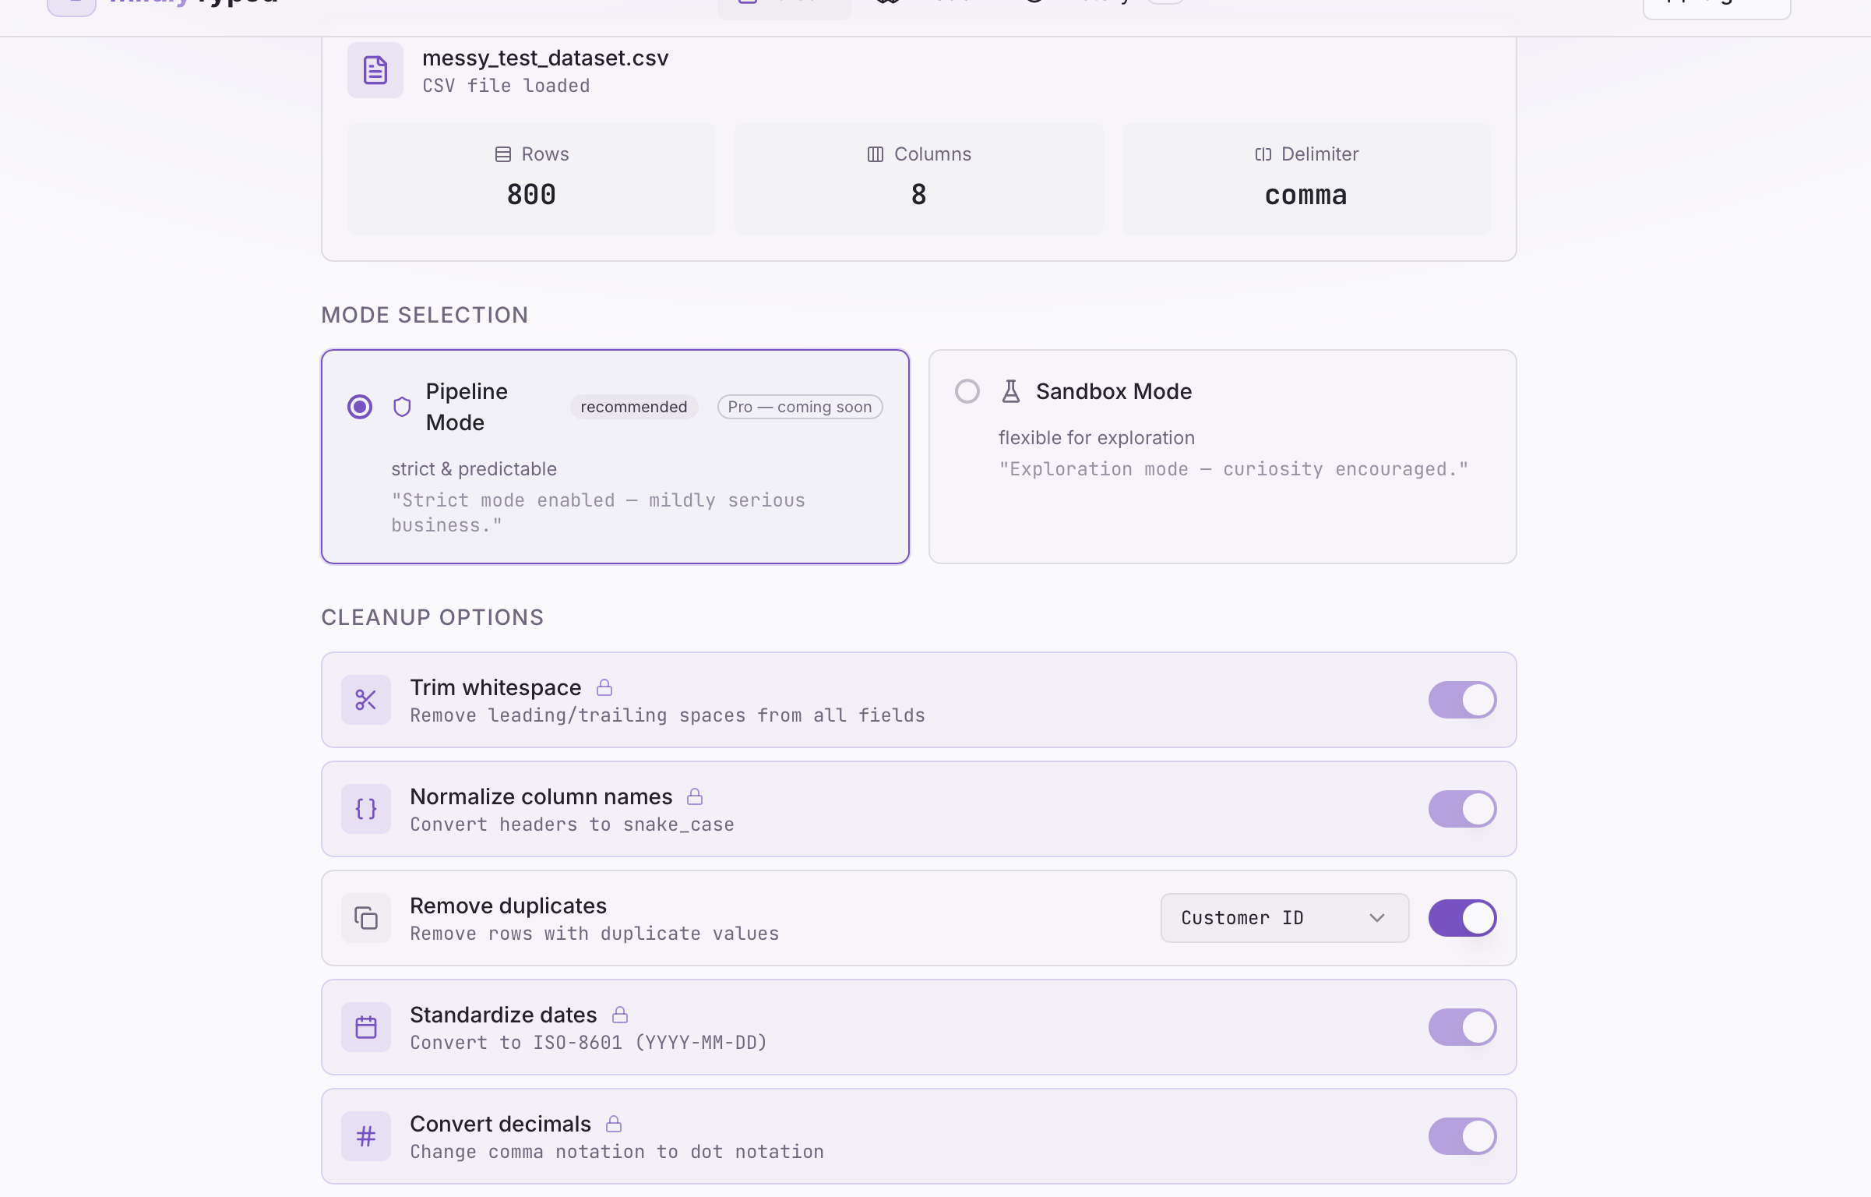This screenshot has width=1871, height=1197.
Task: Toggle Standardize dates off
Action: (1462, 1027)
